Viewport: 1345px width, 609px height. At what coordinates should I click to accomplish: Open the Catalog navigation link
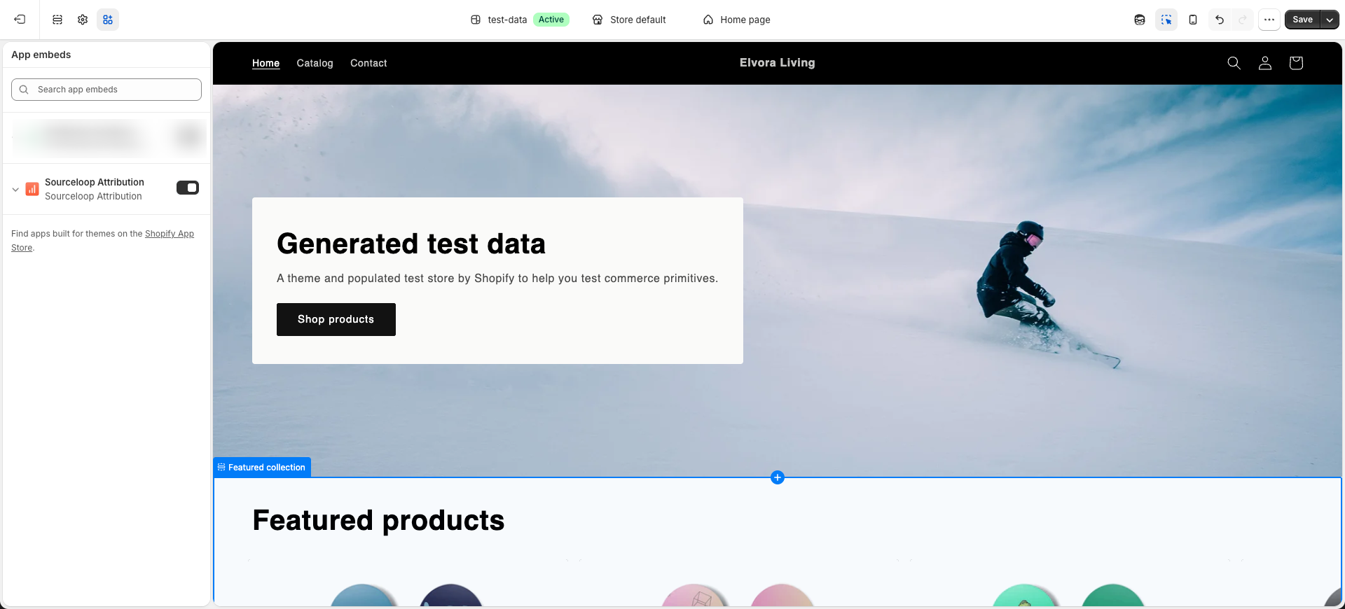tap(315, 63)
